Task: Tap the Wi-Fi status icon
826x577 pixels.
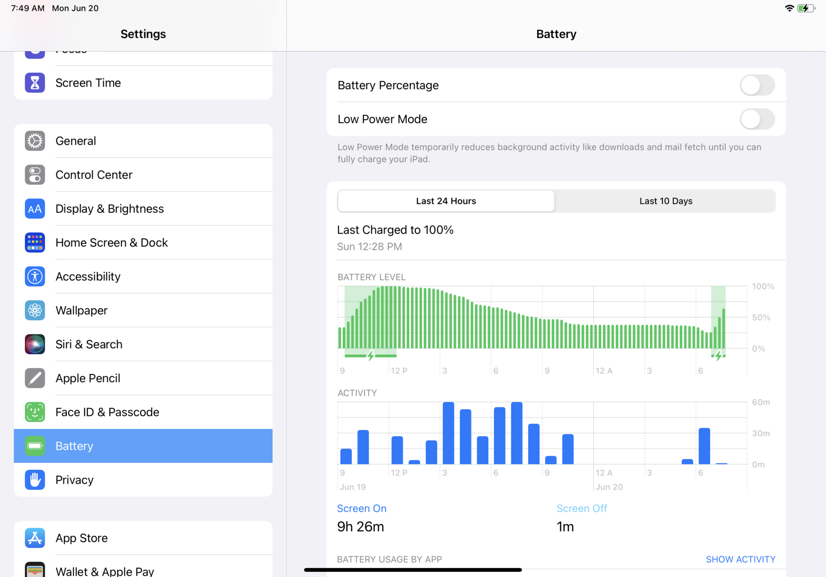Action: [x=789, y=8]
